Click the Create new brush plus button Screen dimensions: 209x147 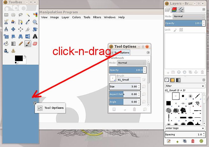[x=177, y=142]
